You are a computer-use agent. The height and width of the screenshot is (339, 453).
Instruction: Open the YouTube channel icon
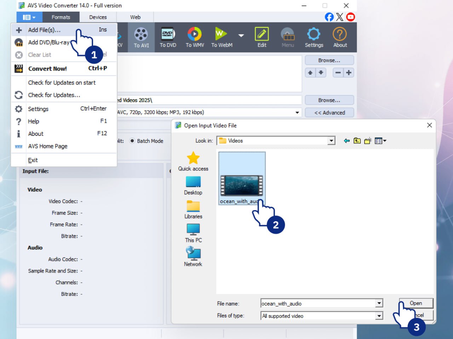point(350,17)
